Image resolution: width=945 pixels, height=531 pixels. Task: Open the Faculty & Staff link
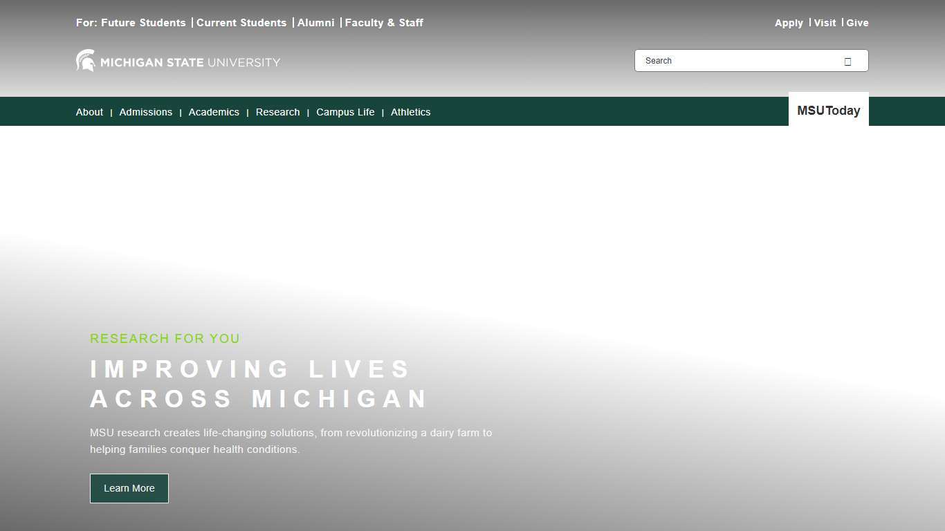point(383,22)
